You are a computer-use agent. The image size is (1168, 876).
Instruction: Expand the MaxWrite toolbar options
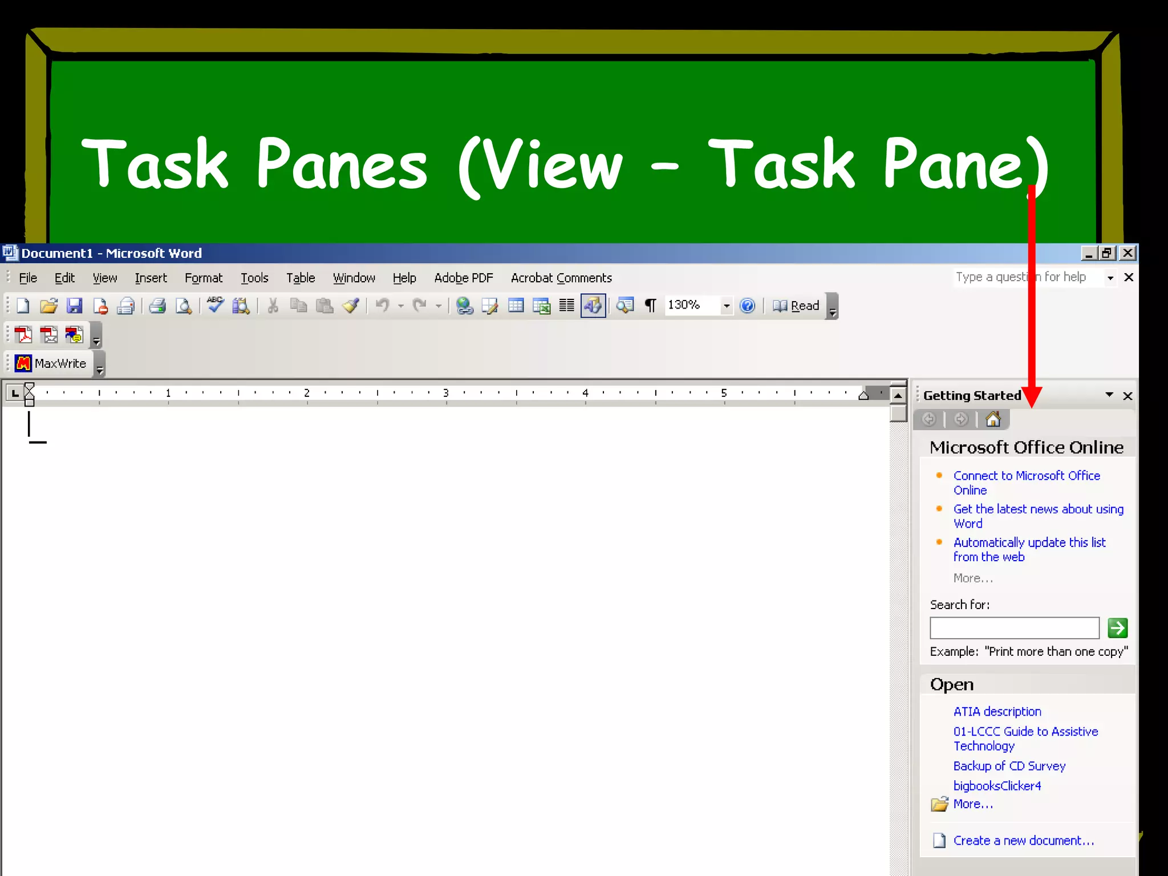(100, 364)
